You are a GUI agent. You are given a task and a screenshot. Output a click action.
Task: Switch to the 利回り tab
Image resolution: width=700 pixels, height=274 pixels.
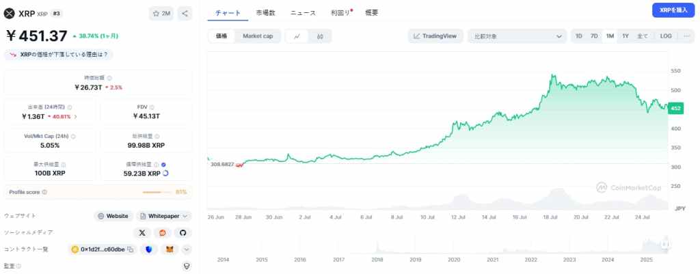pyautogui.click(x=340, y=13)
